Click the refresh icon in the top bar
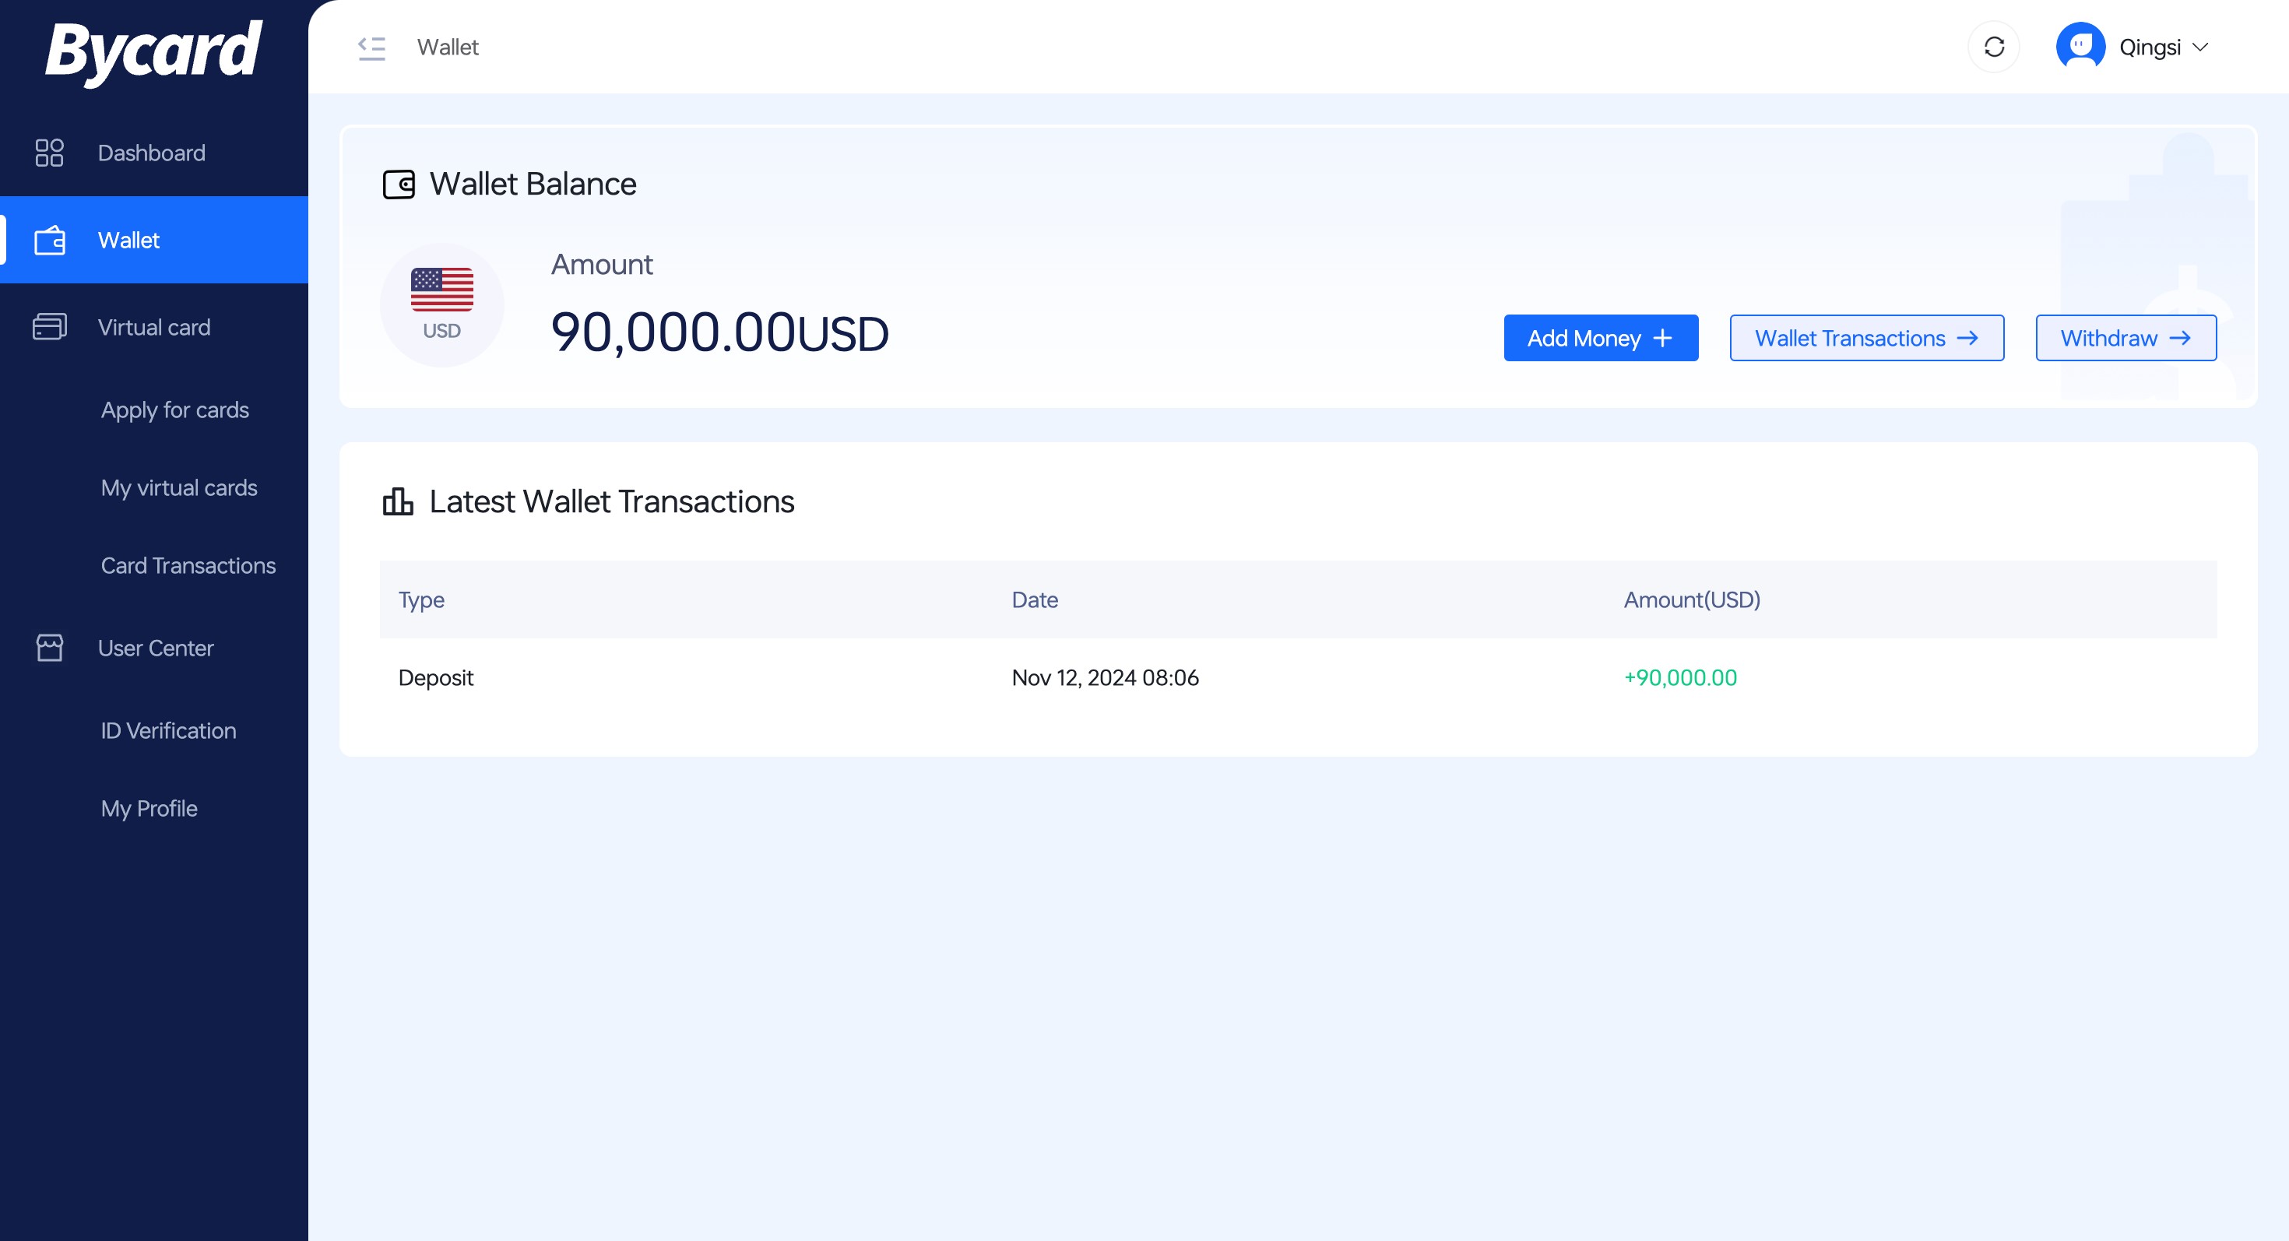2289x1241 pixels. click(x=1995, y=46)
